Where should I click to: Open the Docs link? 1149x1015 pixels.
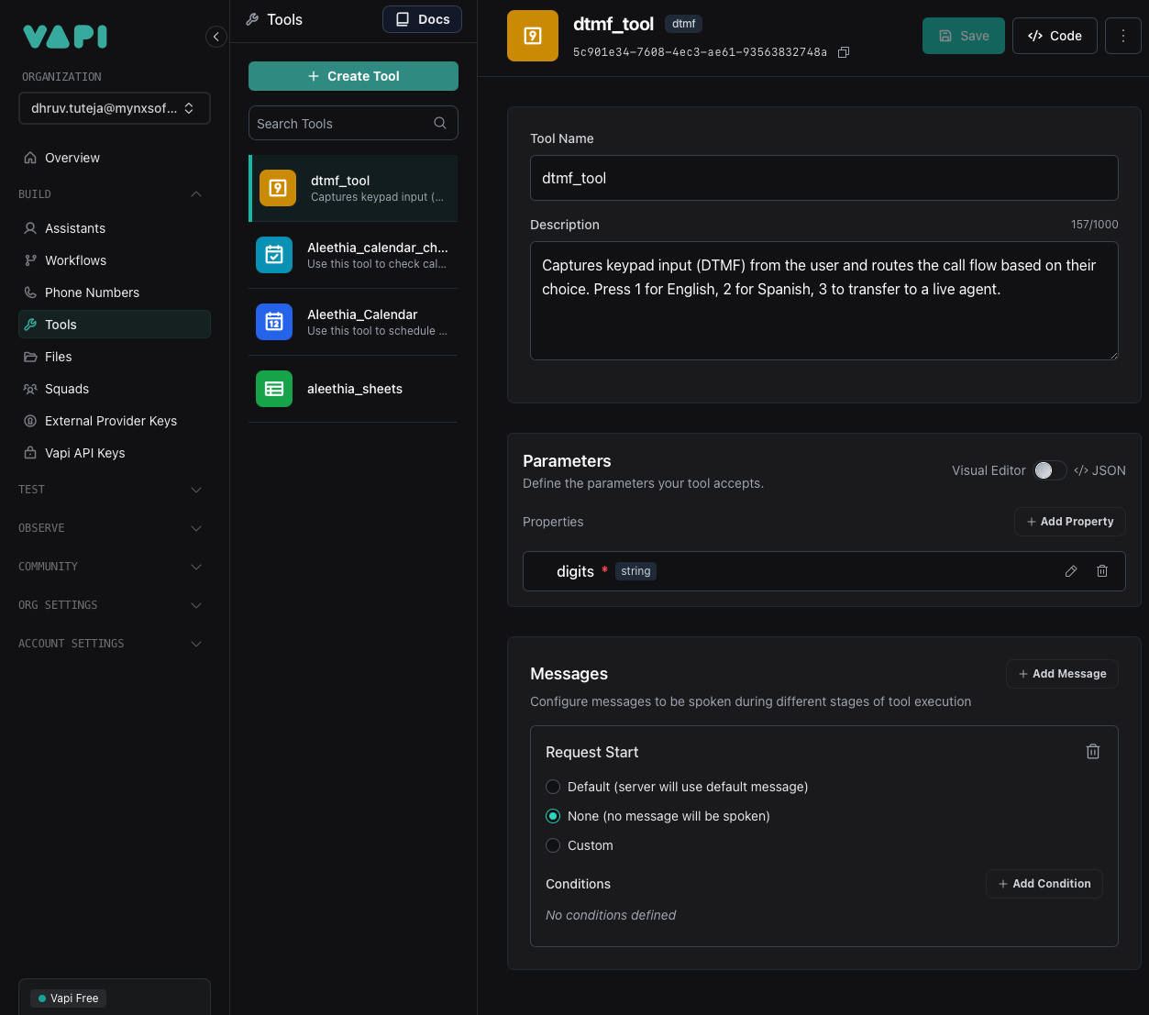[x=422, y=19]
